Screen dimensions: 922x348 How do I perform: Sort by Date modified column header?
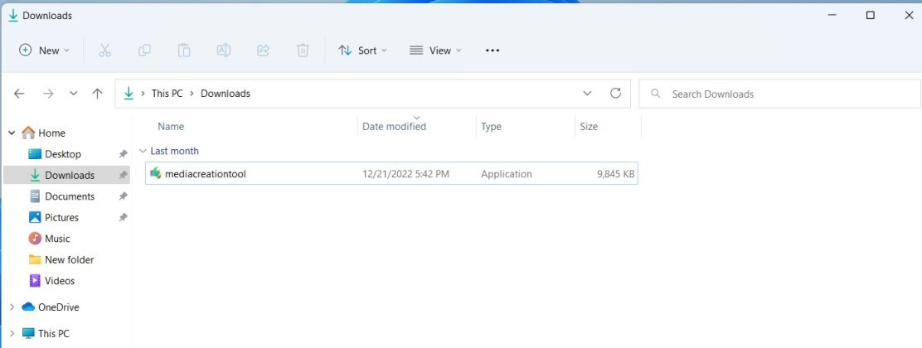point(394,127)
